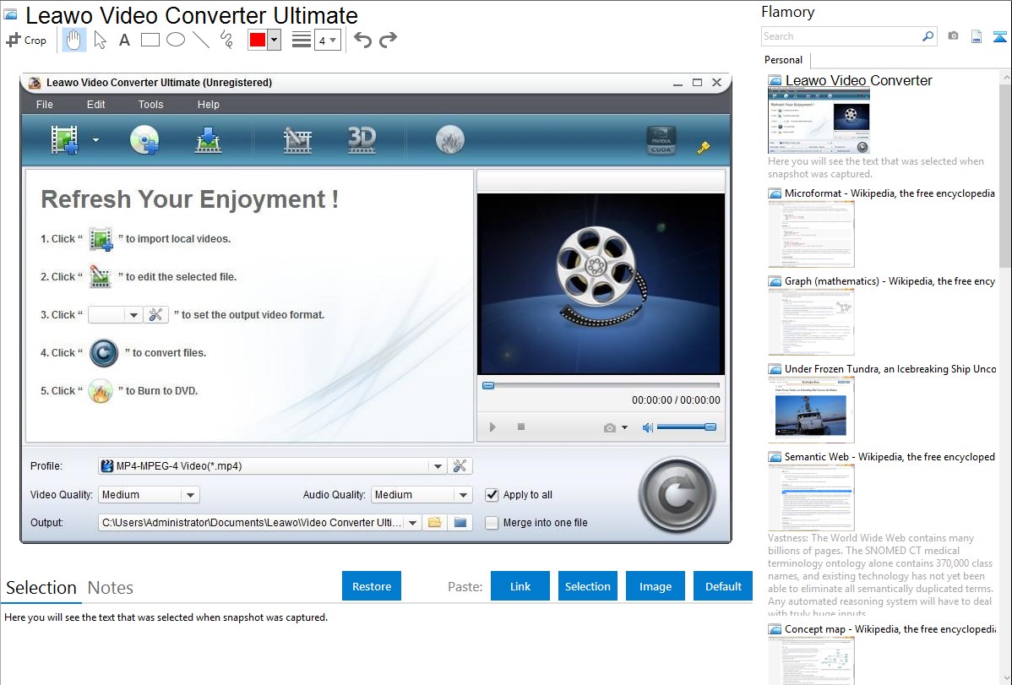Open the video edit toolbar icon
Viewport: 1012px width, 685px height.
coord(297,140)
